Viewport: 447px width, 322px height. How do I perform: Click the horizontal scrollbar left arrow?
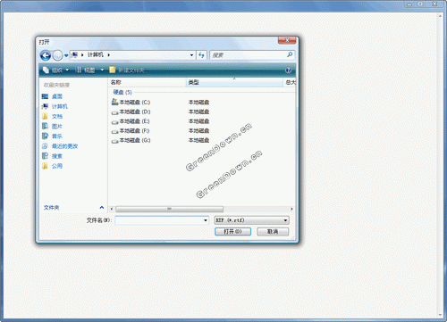coord(112,209)
